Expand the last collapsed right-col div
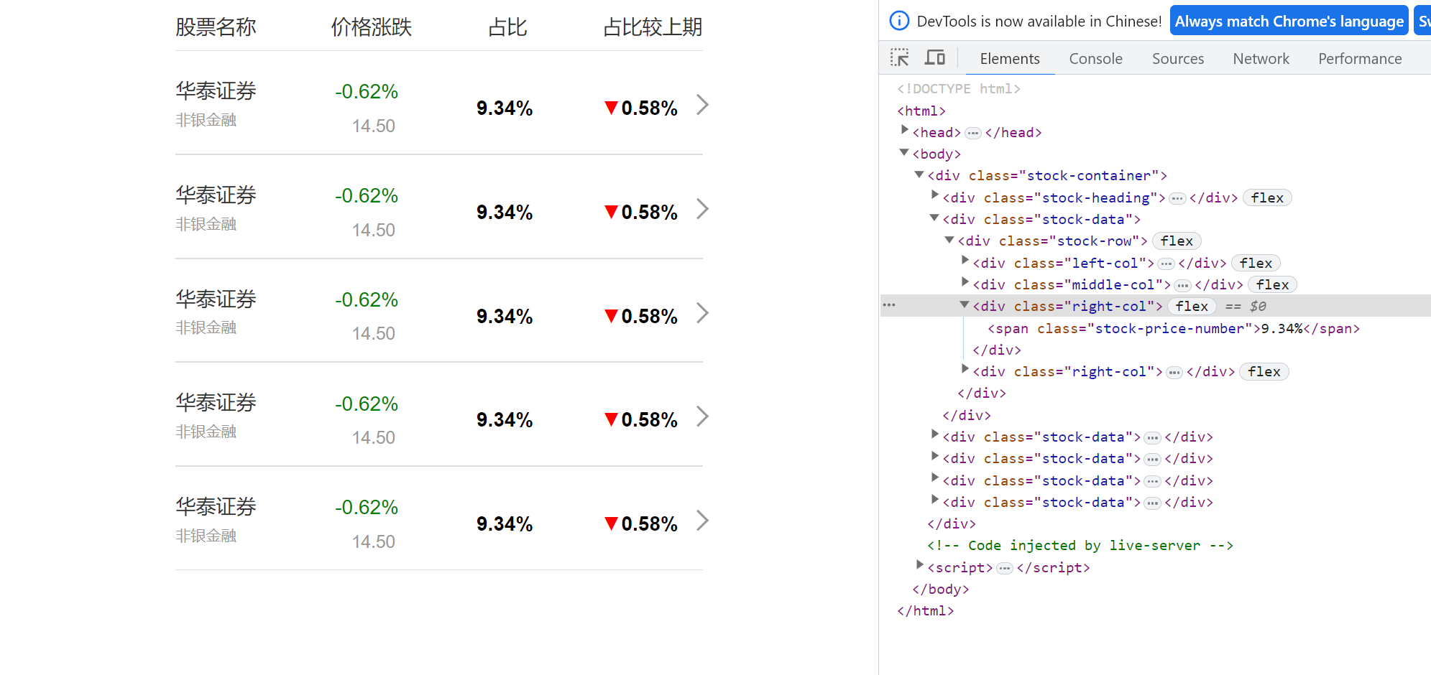Screen dimensions: 1431x675 coord(965,369)
